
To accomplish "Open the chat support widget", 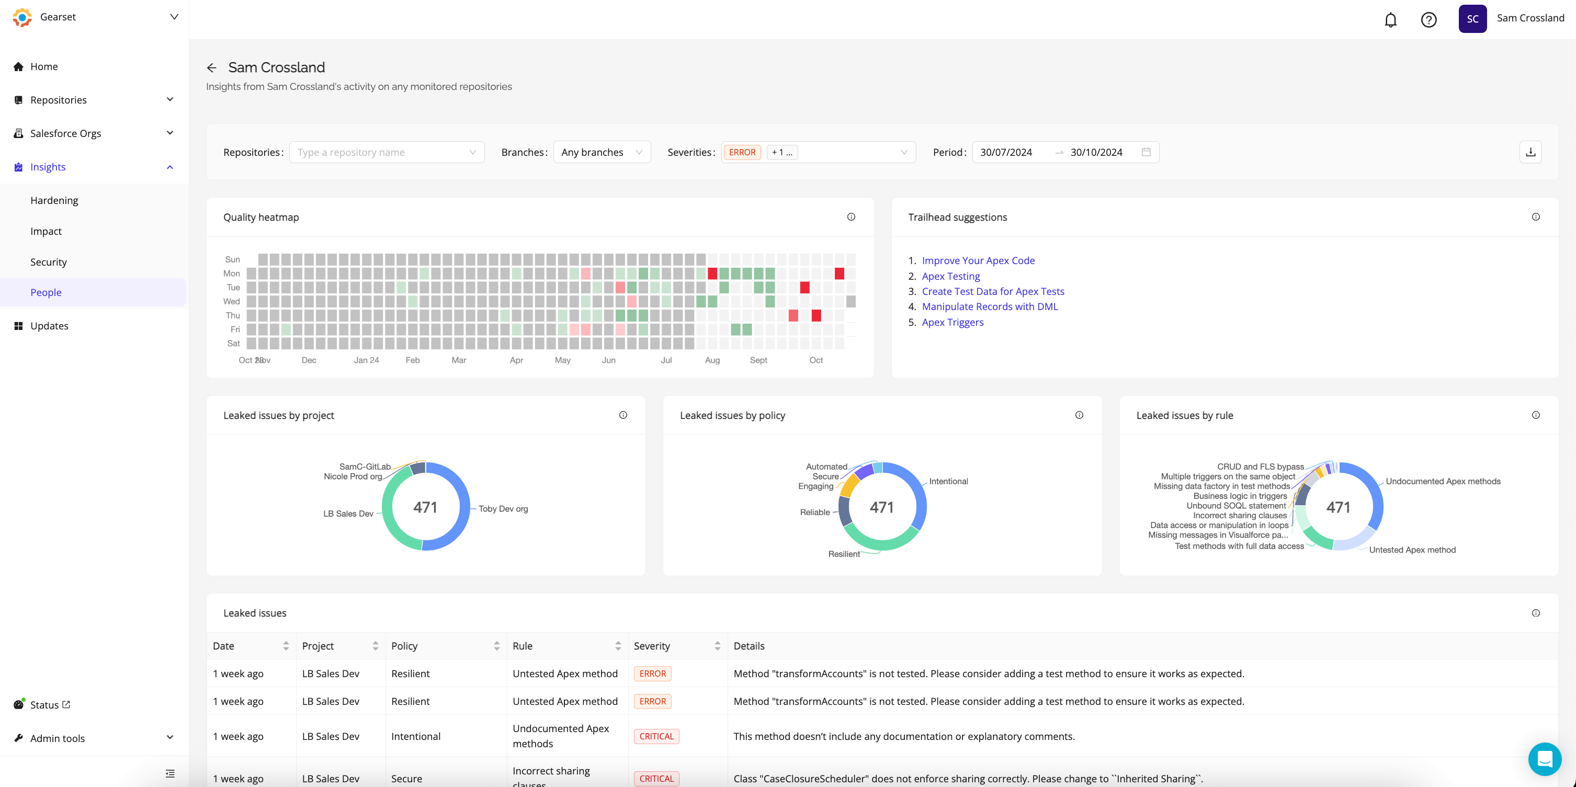I will (1544, 759).
